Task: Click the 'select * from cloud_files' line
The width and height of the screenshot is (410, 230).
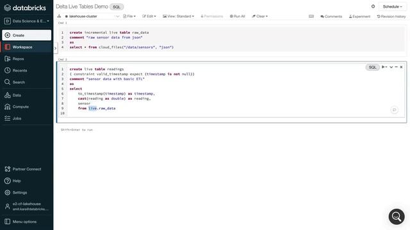Action: (122, 47)
